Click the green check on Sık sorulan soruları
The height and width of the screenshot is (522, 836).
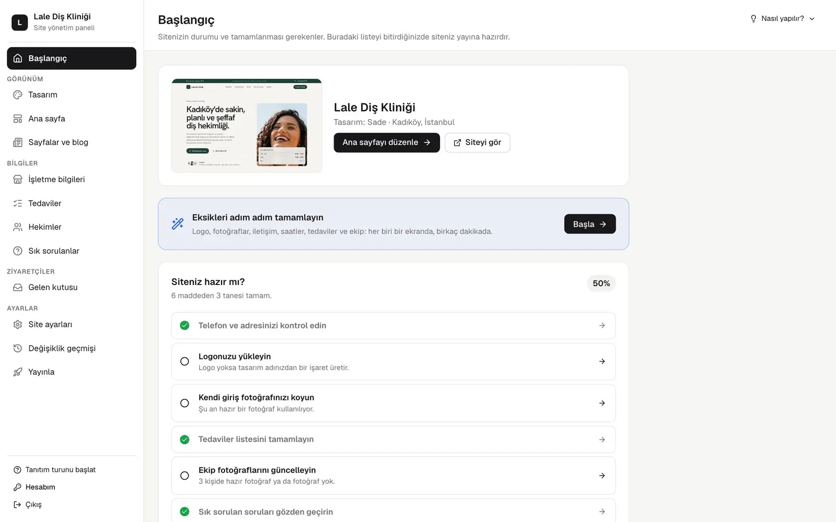pyautogui.click(x=184, y=512)
